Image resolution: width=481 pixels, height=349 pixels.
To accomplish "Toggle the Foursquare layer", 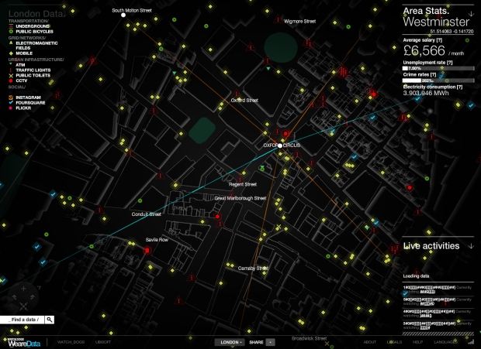I will (27, 103).
